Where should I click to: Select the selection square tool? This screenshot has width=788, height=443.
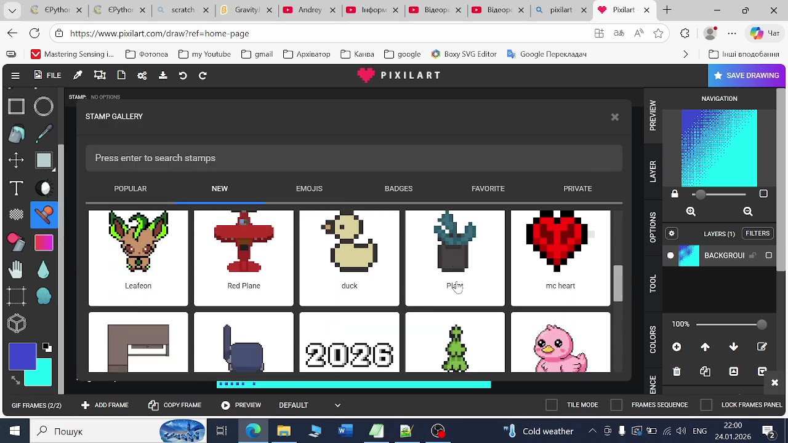[44, 161]
